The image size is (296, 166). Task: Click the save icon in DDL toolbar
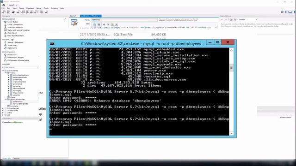point(99,24)
